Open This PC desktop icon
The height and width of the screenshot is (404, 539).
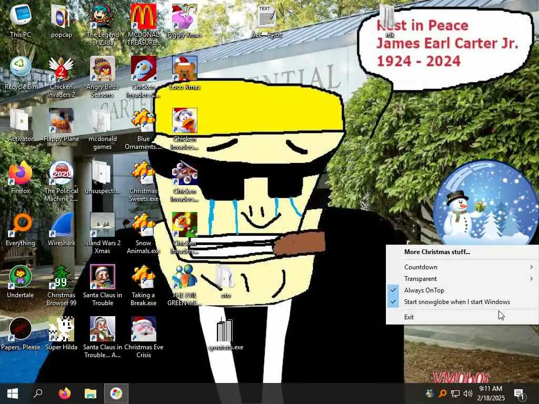21,21
